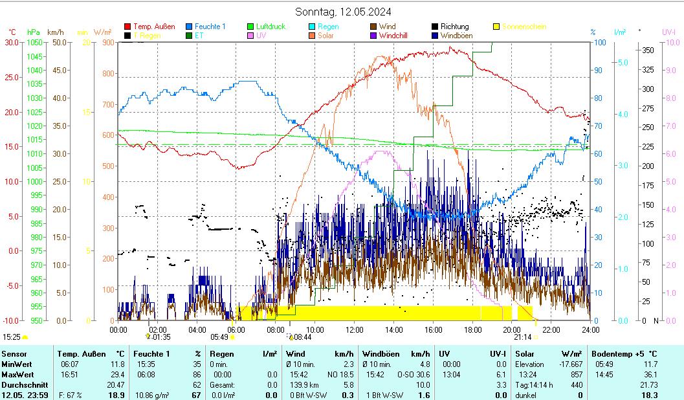Click the purple Windchill legend swatch

coord(373,36)
